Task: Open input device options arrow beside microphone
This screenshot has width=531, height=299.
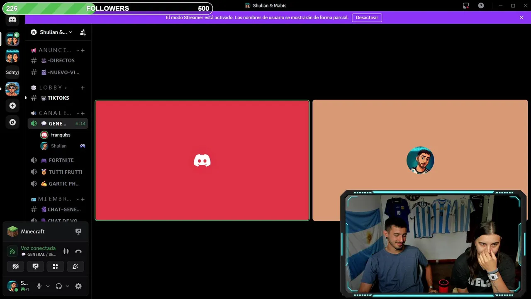Action: point(48,286)
